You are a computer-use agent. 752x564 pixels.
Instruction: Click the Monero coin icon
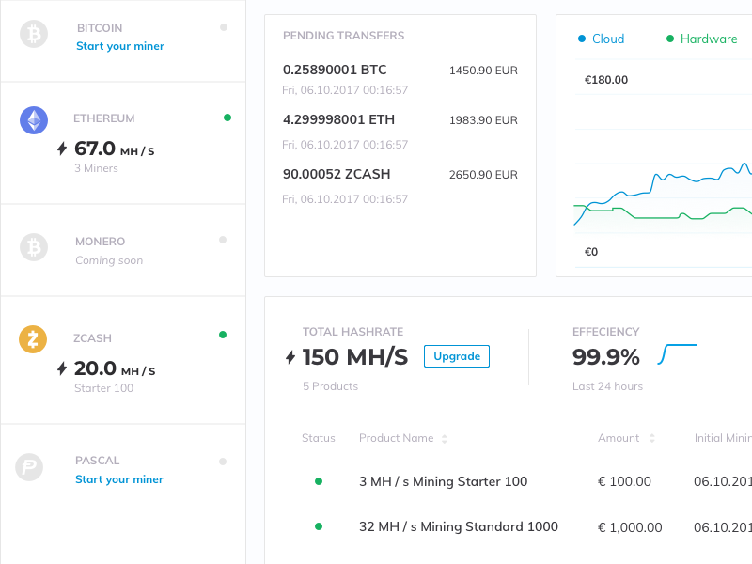pyautogui.click(x=34, y=247)
